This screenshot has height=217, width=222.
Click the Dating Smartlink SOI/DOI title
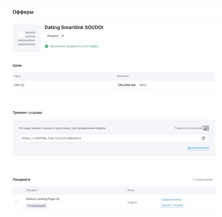click(74, 27)
